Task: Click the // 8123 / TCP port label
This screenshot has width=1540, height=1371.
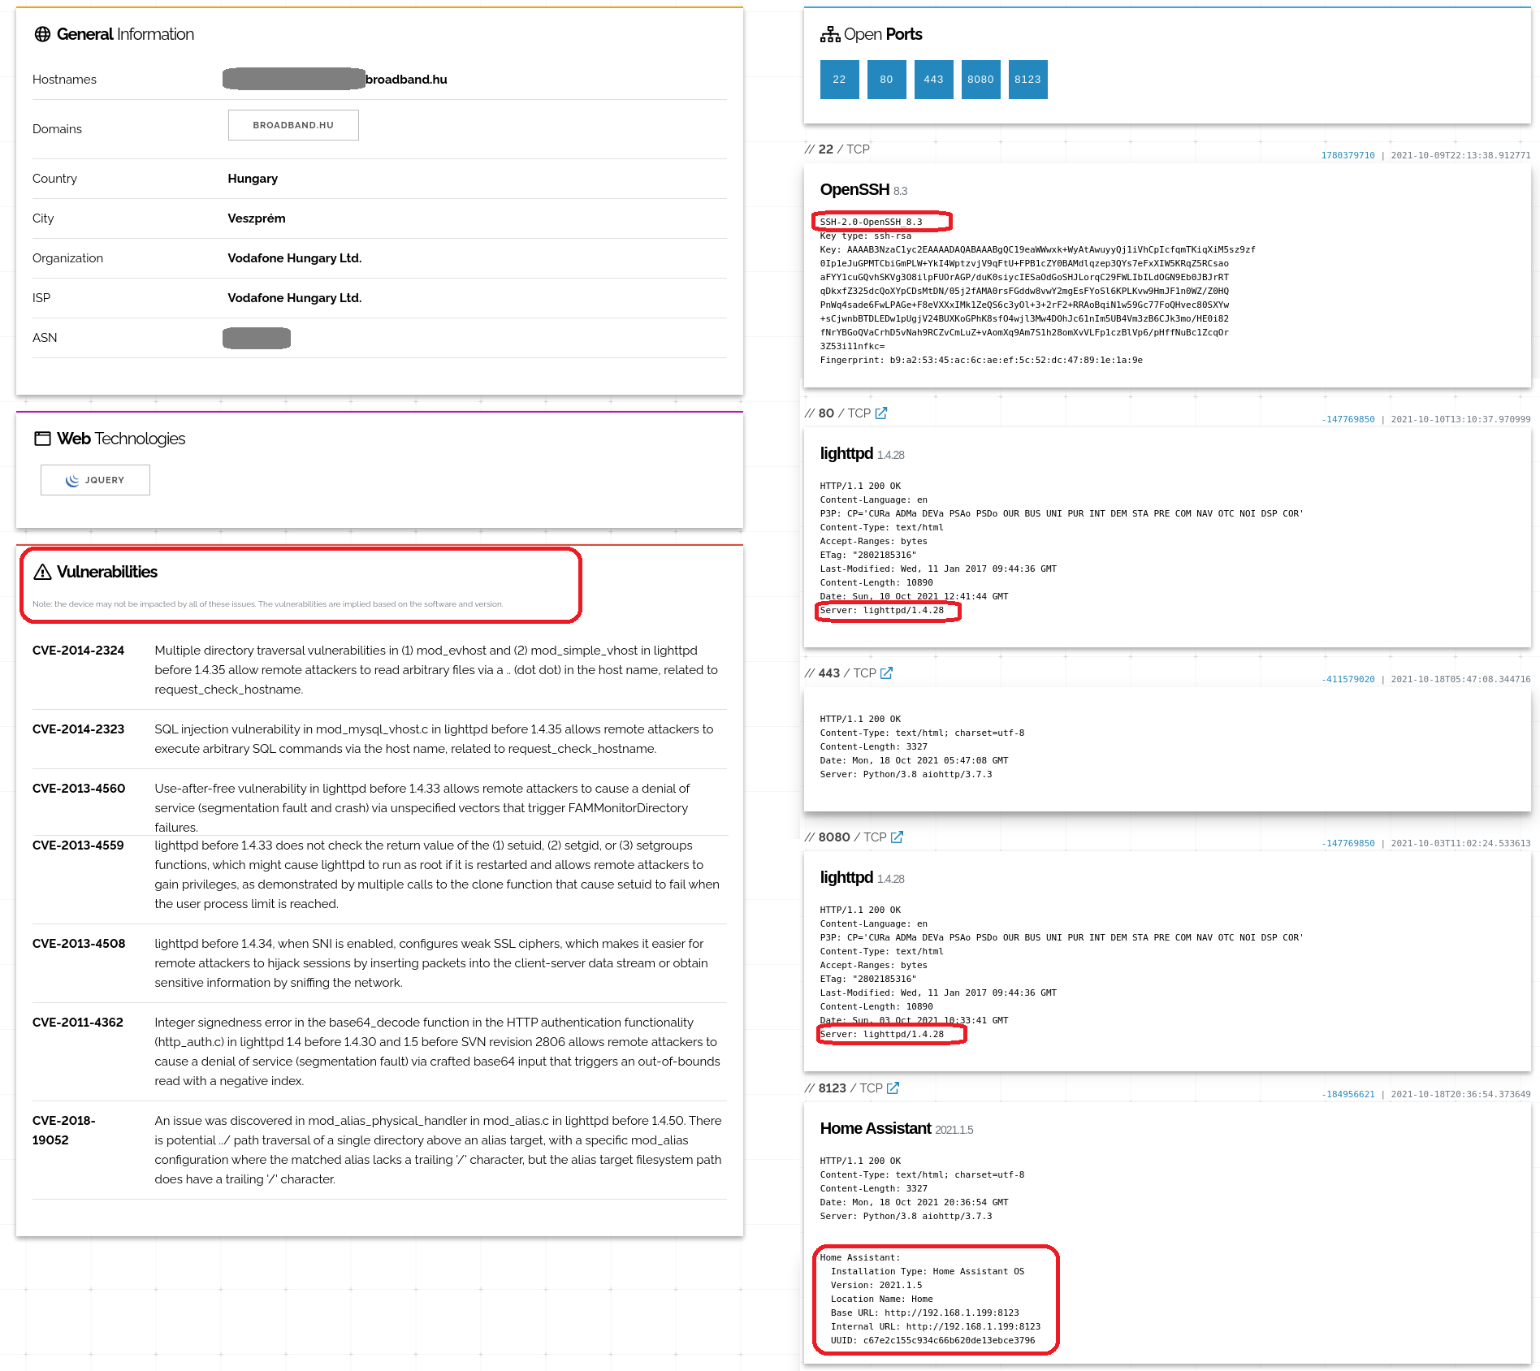Action: 844,1088
